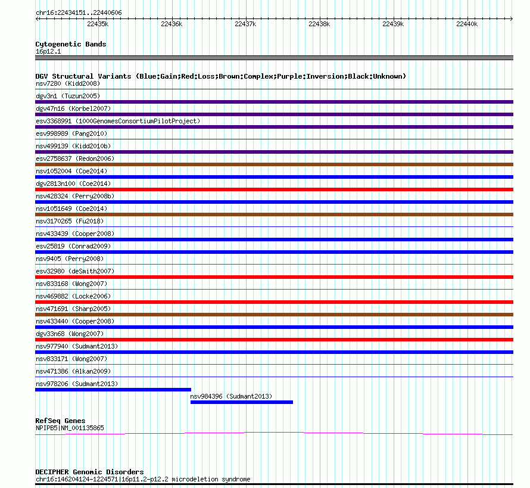
Task: Open the Cytogenetic Bands track title
Action: [71, 44]
